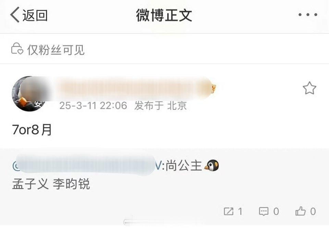Tap the 7or8月 post text
The image size is (329, 229).
[x=32, y=130]
